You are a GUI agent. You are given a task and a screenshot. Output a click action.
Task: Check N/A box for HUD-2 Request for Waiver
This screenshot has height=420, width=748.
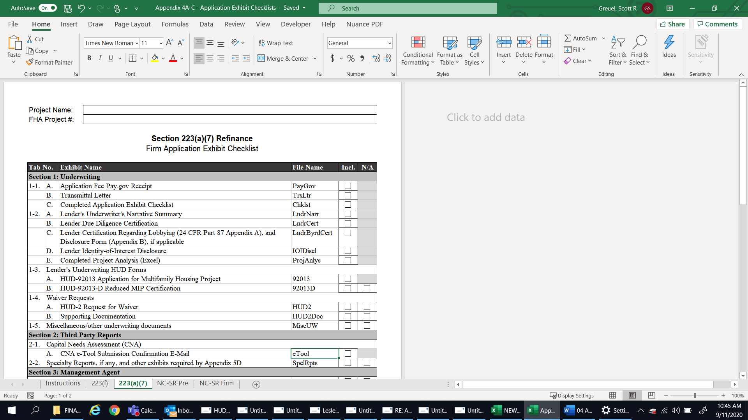[x=367, y=307]
